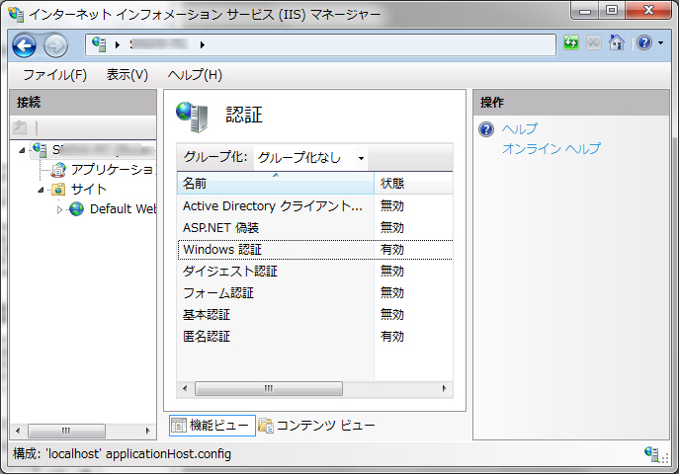Image resolution: width=679 pixels, height=474 pixels.
Task: Click the IIS Manager title bar icon
Action: click(16, 14)
